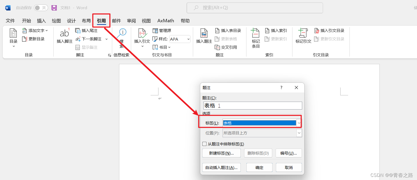Click the 题注 caption text field

[253, 106]
